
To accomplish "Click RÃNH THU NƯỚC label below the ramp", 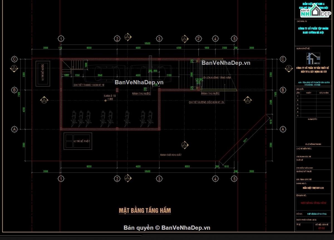I will [210, 93].
